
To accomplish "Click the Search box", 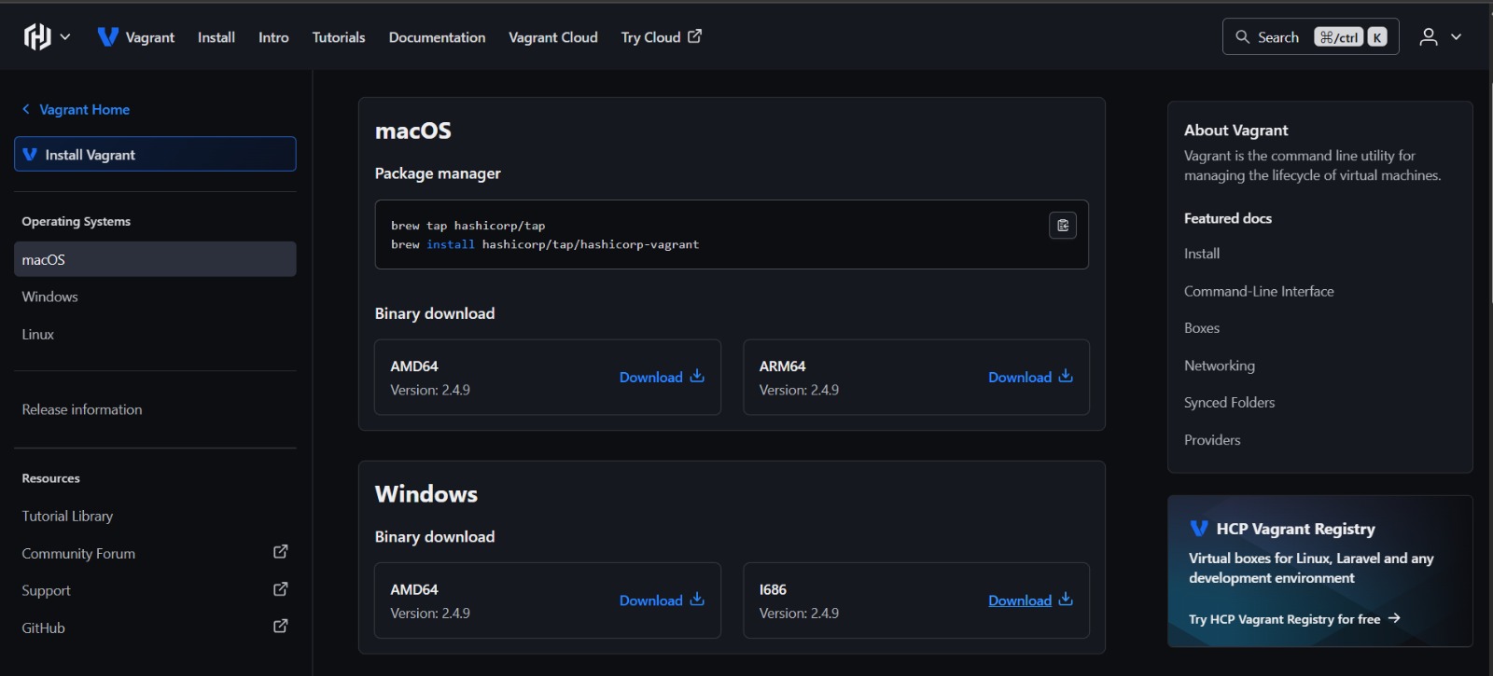I will click(x=1309, y=37).
